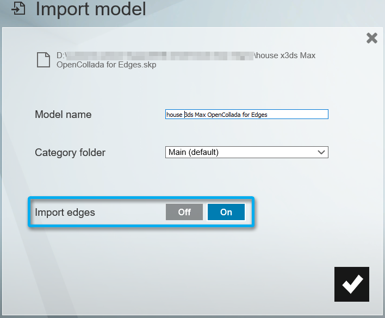Click the file document icon
The image size is (385, 318).
(44, 60)
